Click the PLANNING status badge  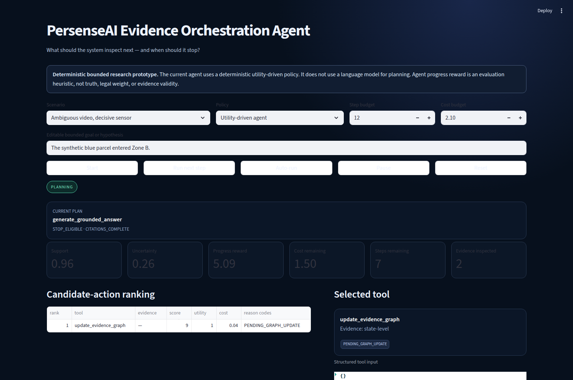coord(62,187)
